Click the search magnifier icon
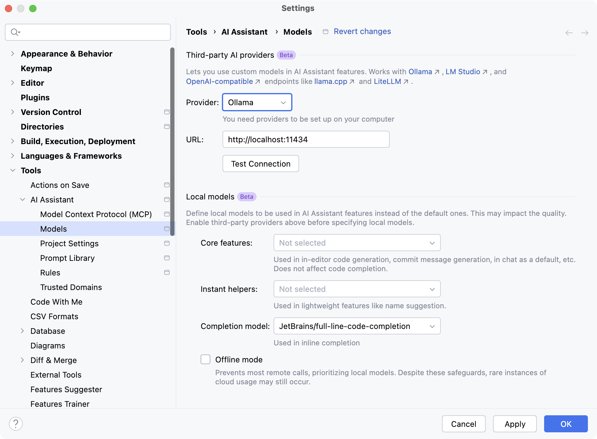Image resolution: width=597 pixels, height=439 pixels. [x=15, y=32]
